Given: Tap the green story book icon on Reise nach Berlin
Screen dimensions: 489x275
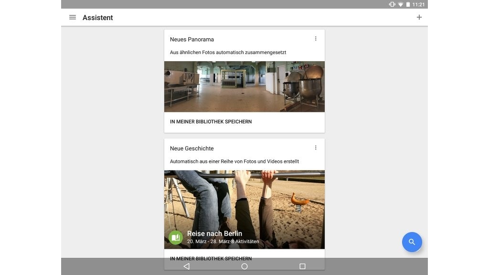Looking at the screenshot, I should 176,237.
